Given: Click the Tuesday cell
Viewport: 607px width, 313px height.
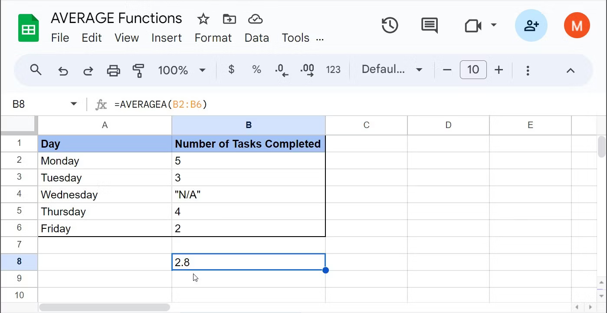Looking at the screenshot, I should coord(105,178).
